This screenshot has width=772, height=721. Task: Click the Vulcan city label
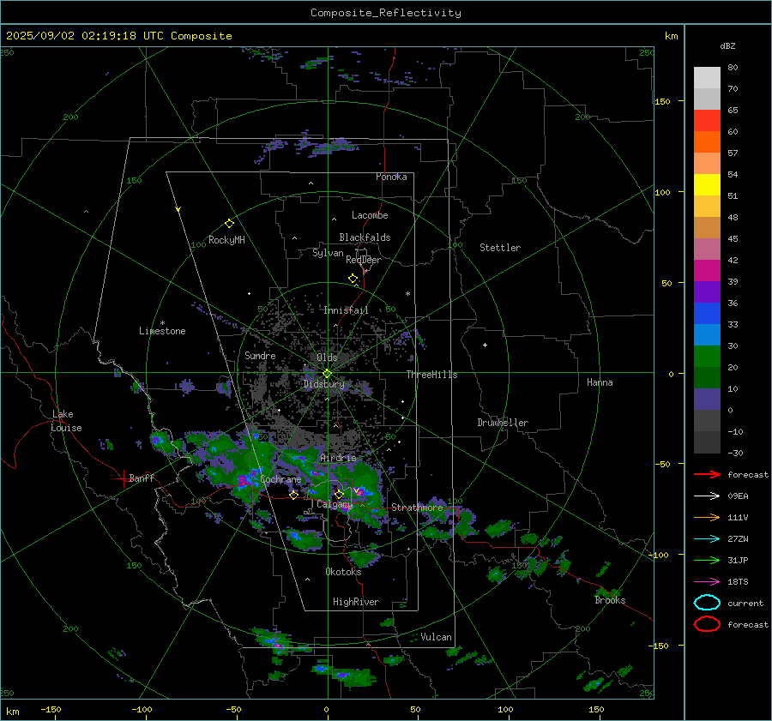coord(437,637)
